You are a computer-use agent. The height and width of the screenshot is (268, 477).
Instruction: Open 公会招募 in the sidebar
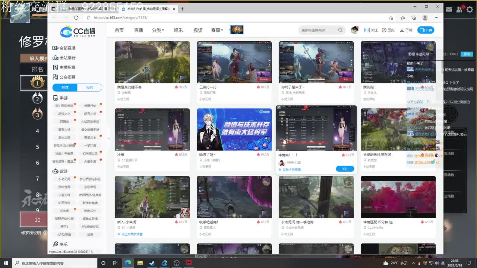[64, 77]
